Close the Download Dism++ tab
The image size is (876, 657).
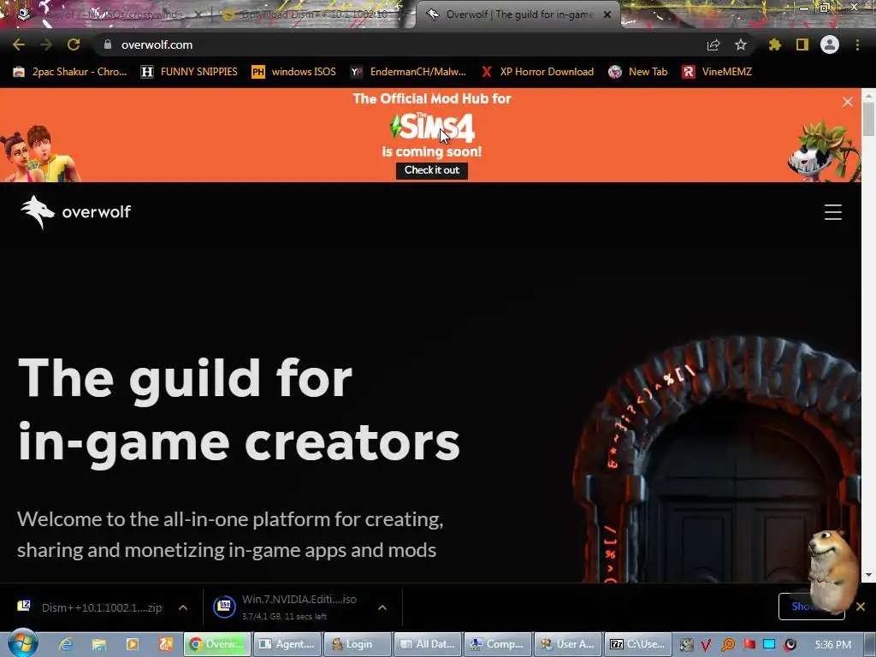tap(400, 15)
